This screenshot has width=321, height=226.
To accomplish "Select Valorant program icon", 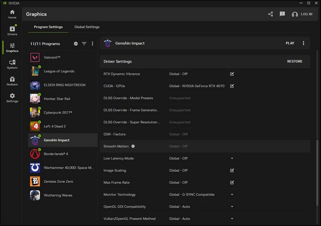I will pyautogui.click(x=35, y=57).
